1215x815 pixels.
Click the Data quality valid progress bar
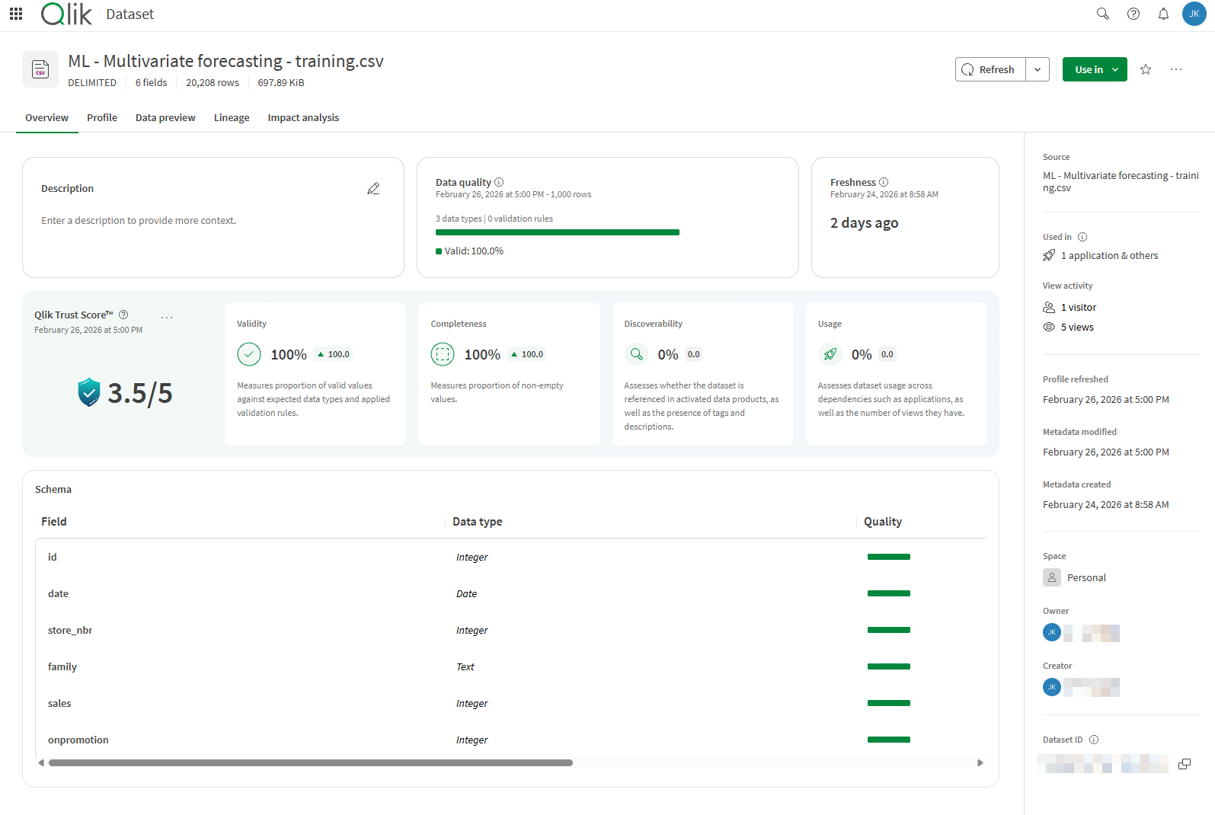pyautogui.click(x=558, y=232)
